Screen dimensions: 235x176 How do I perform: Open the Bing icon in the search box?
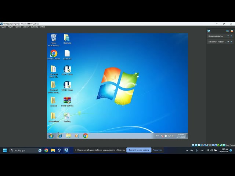point(40,150)
